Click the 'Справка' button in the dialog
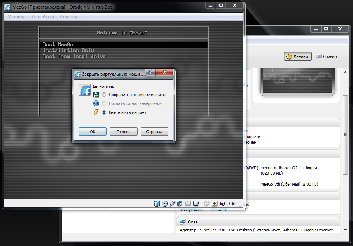The height and width of the screenshot is (246, 353). [x=154, y=132]
